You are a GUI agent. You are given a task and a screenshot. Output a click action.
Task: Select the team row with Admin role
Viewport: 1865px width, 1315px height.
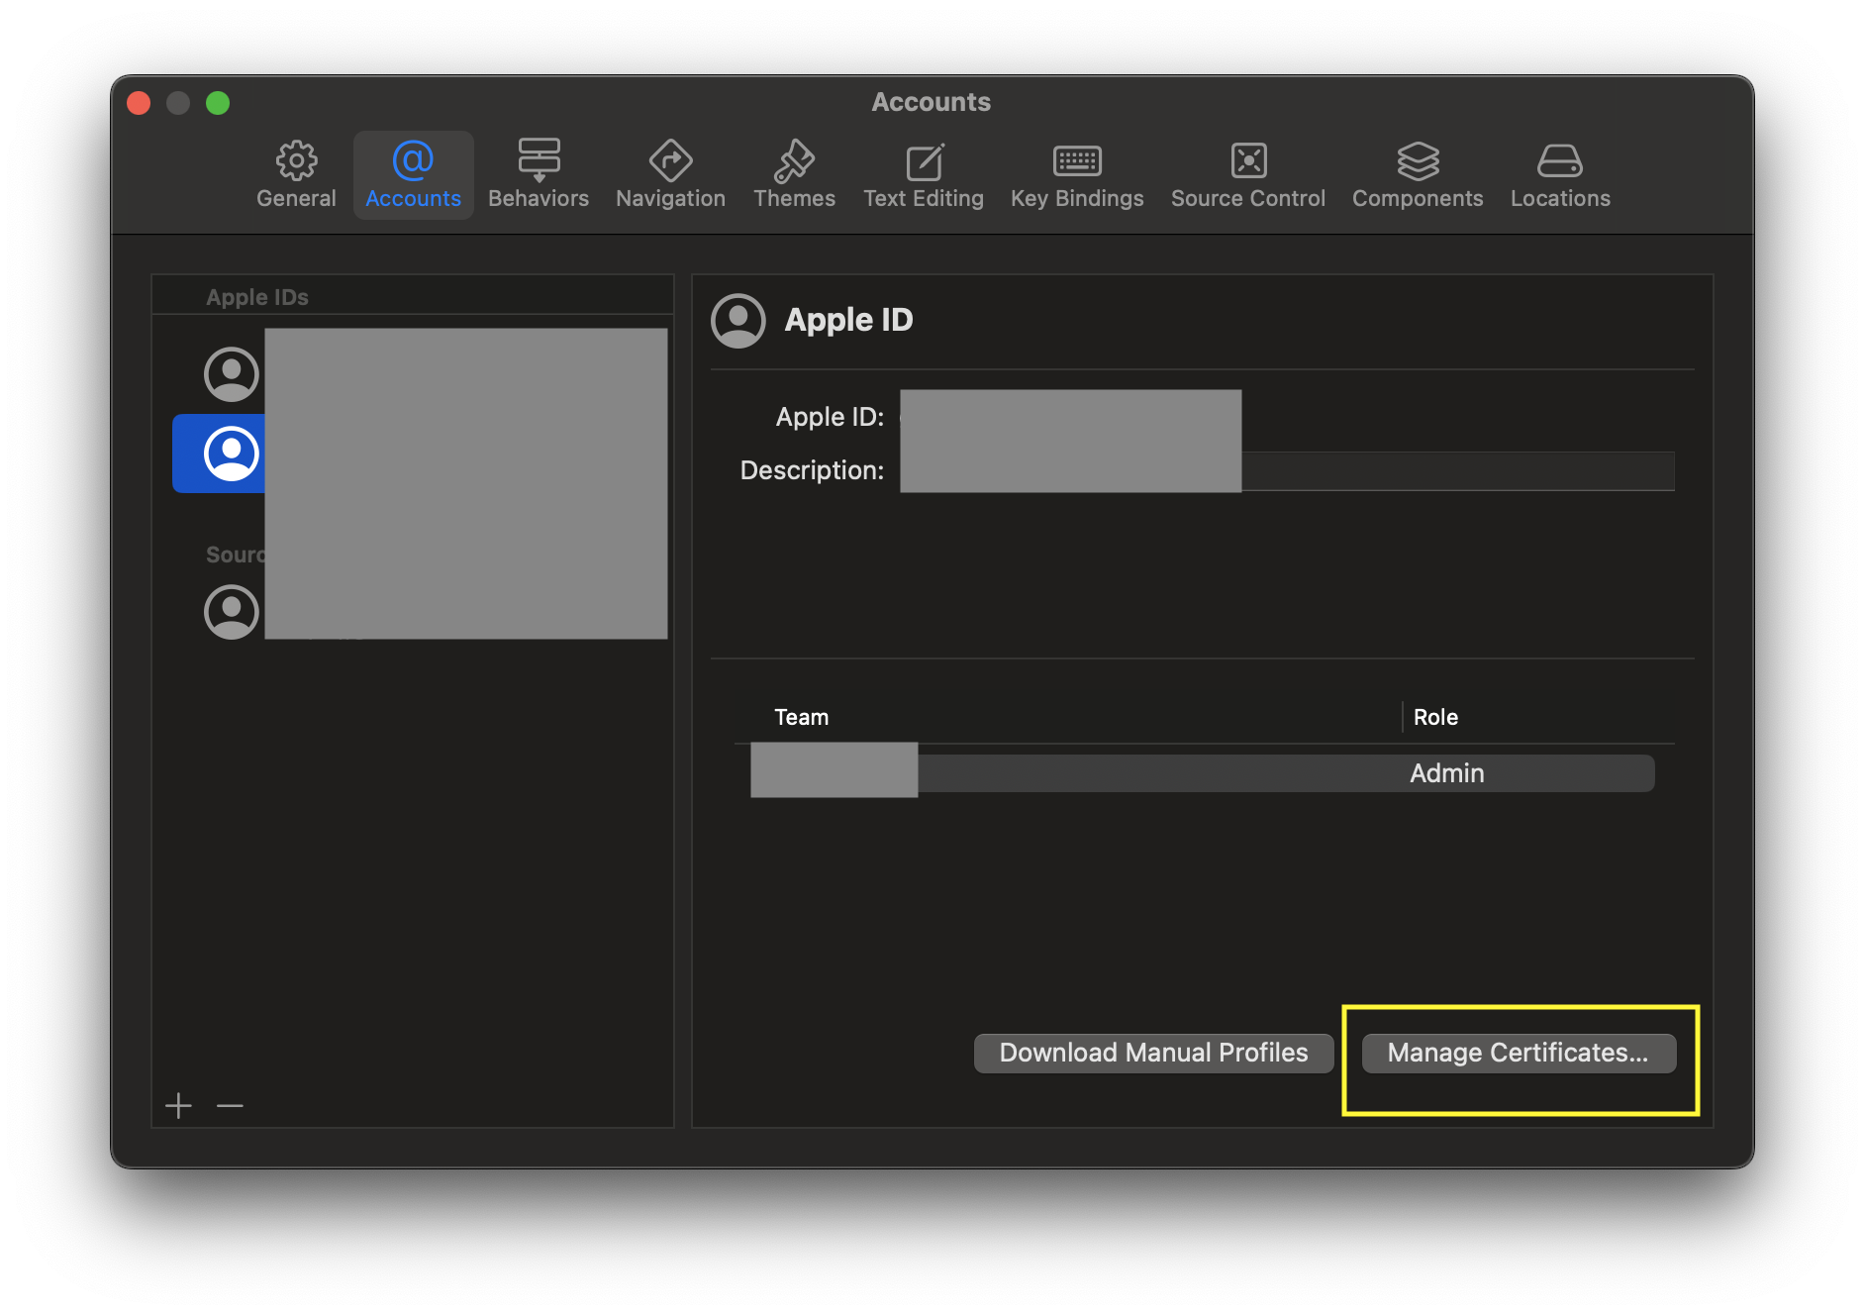(x=1203, y=773)
